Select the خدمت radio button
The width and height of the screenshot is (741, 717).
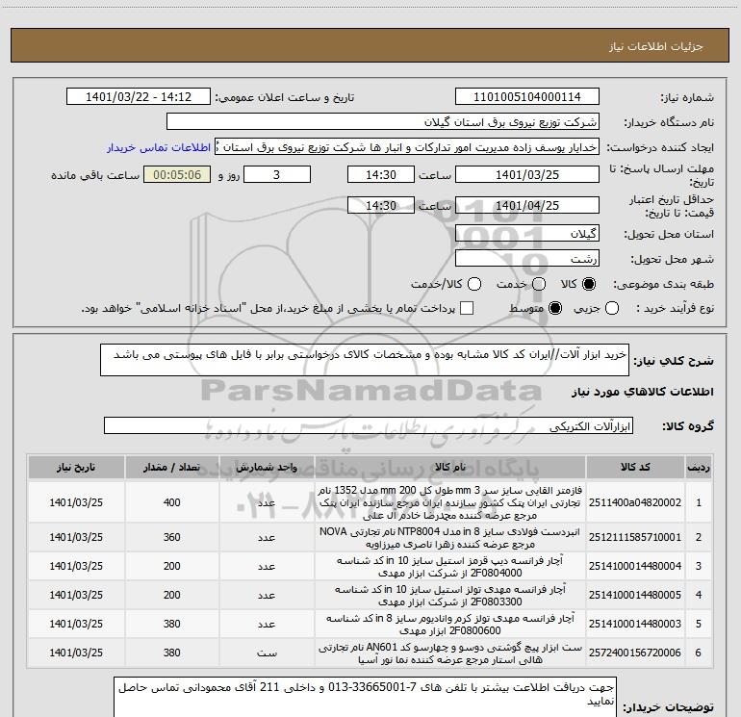(x=539, y=284)
